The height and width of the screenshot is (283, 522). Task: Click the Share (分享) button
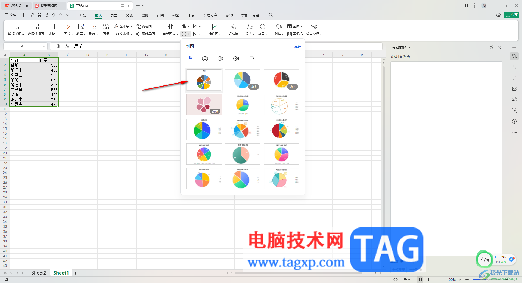tap(512, 15)
